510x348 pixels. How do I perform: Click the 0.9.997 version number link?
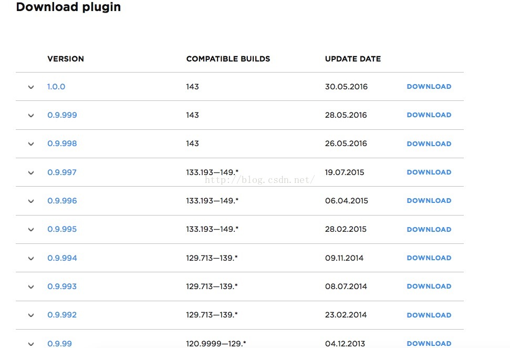tap(62, 172)
